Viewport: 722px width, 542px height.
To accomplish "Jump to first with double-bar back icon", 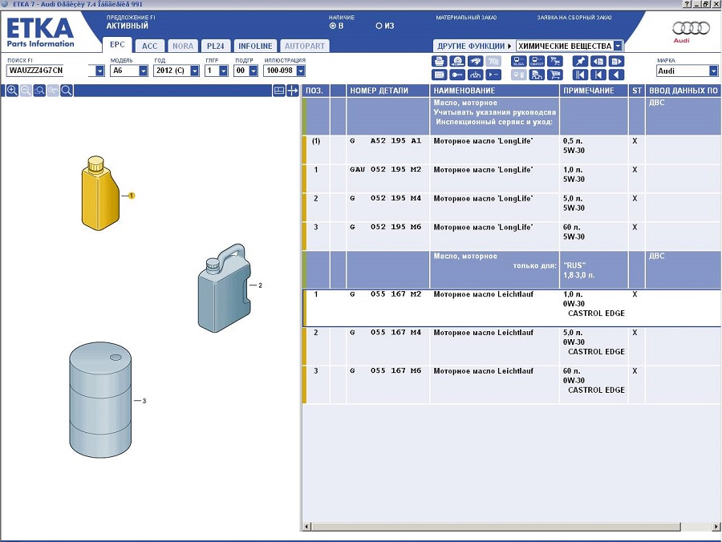I will (x=580, y=75).
